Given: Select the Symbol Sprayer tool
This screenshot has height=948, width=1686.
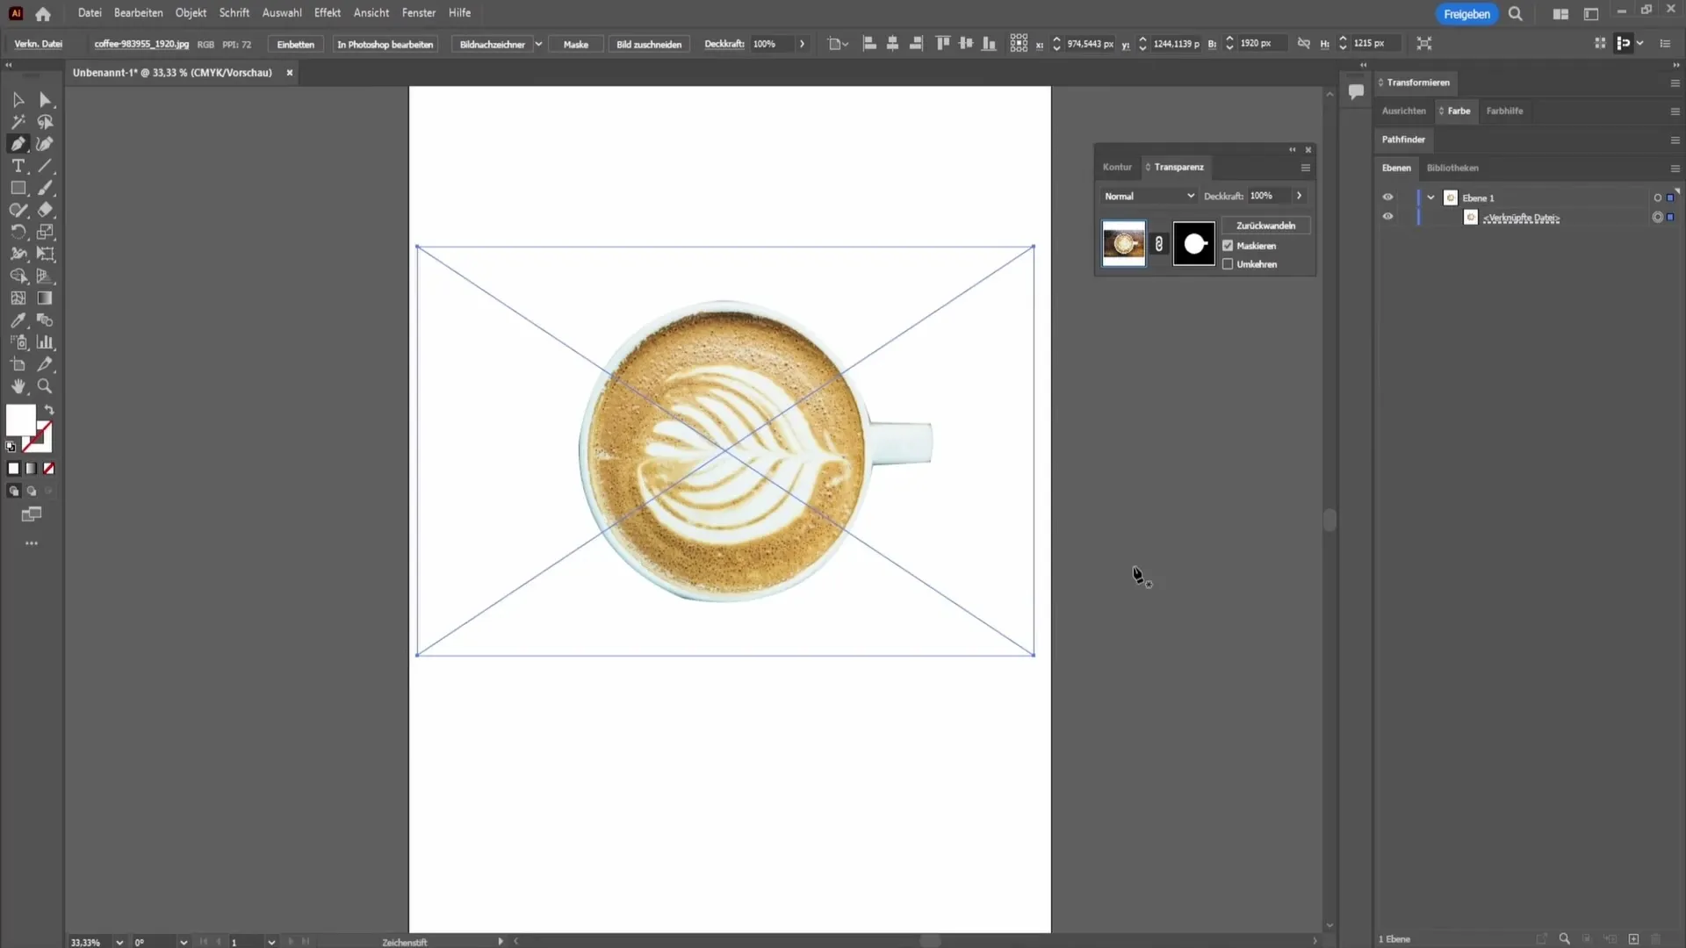Looking at the screenshot, I should [x=18, y=342].
